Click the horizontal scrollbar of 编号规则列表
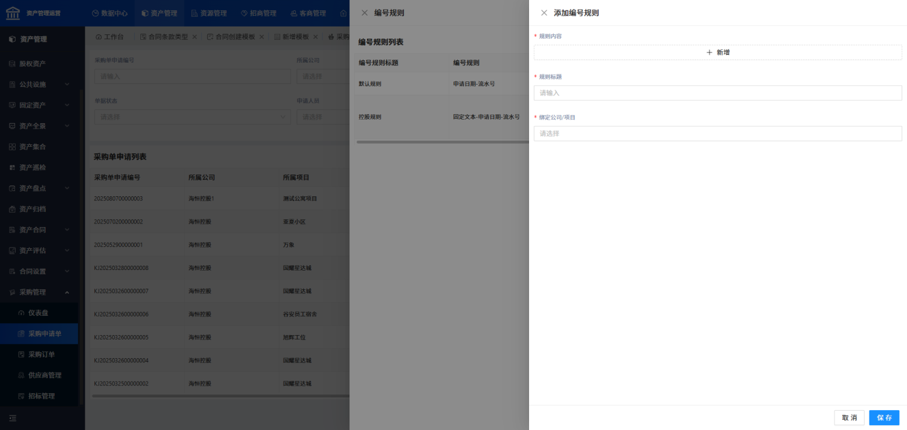Viewport: 907px width, 430px height. pyautogui.click(x=443, y=142)
